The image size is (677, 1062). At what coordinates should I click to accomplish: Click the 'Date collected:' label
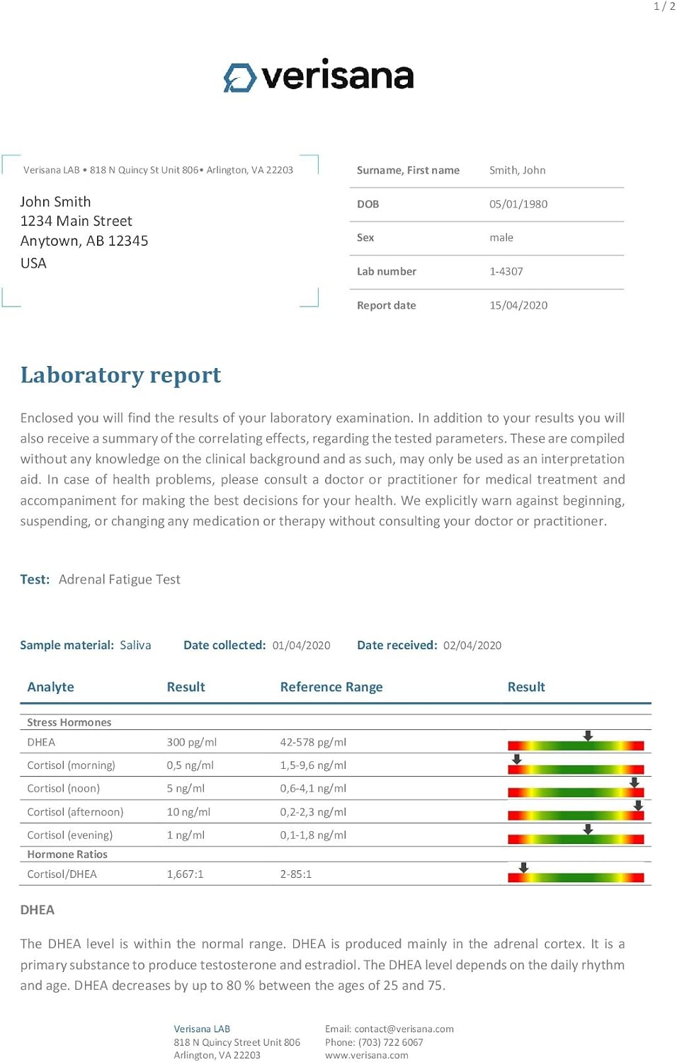[224, 645]
